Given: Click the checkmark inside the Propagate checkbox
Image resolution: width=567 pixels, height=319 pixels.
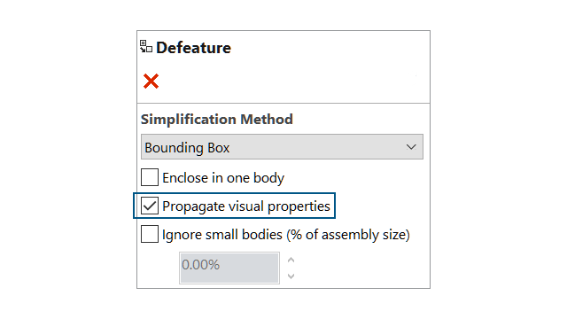Looking at the screenshot, I should coord(150,206).
